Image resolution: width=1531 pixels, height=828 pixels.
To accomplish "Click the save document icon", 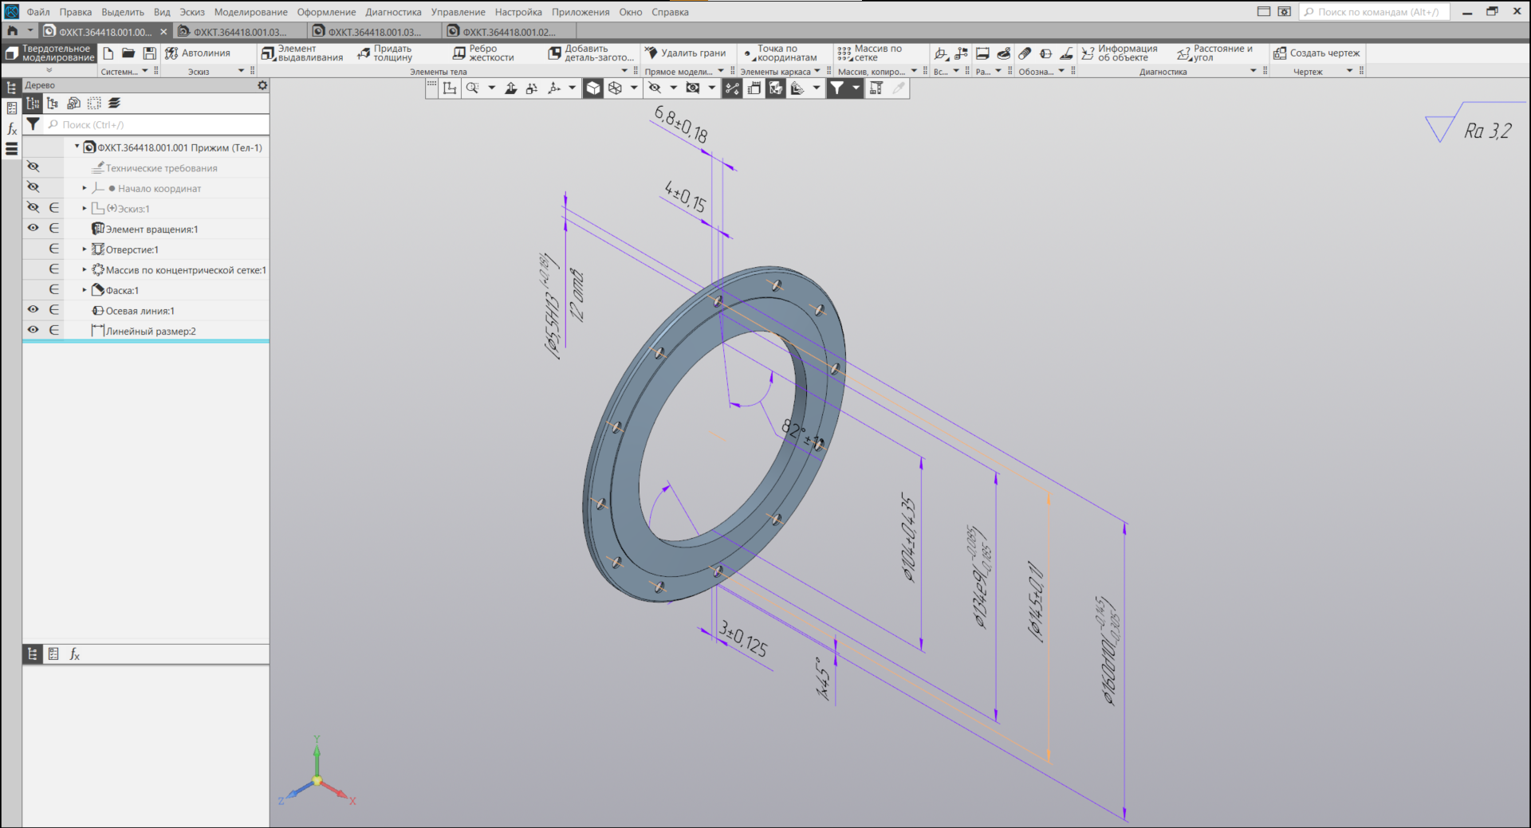I will [149, 53].
